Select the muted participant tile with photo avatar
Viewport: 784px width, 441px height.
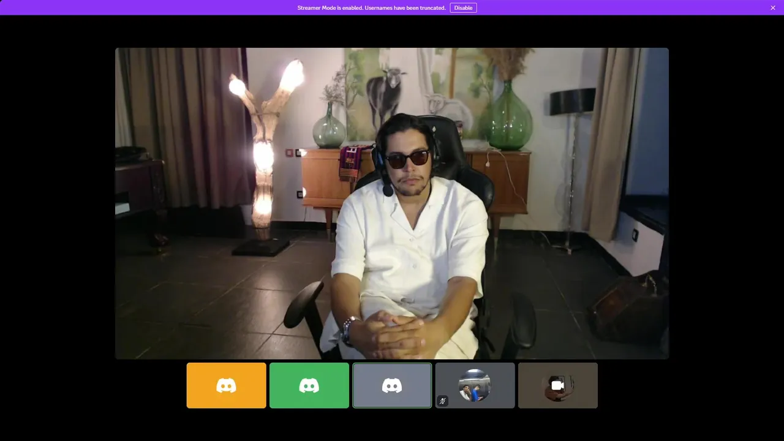(x=475, y=385)
